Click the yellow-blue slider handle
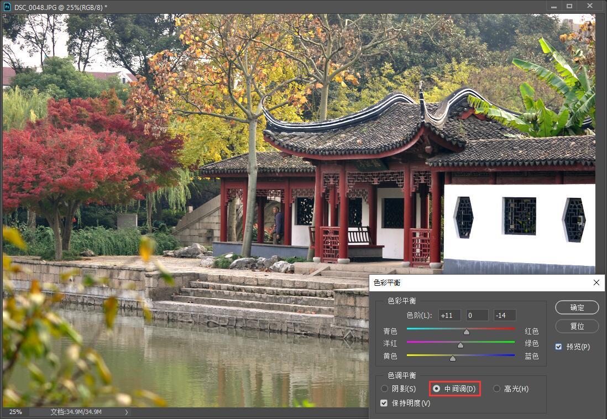The width and height of the screenshot is (607, 419). point(453,358)
